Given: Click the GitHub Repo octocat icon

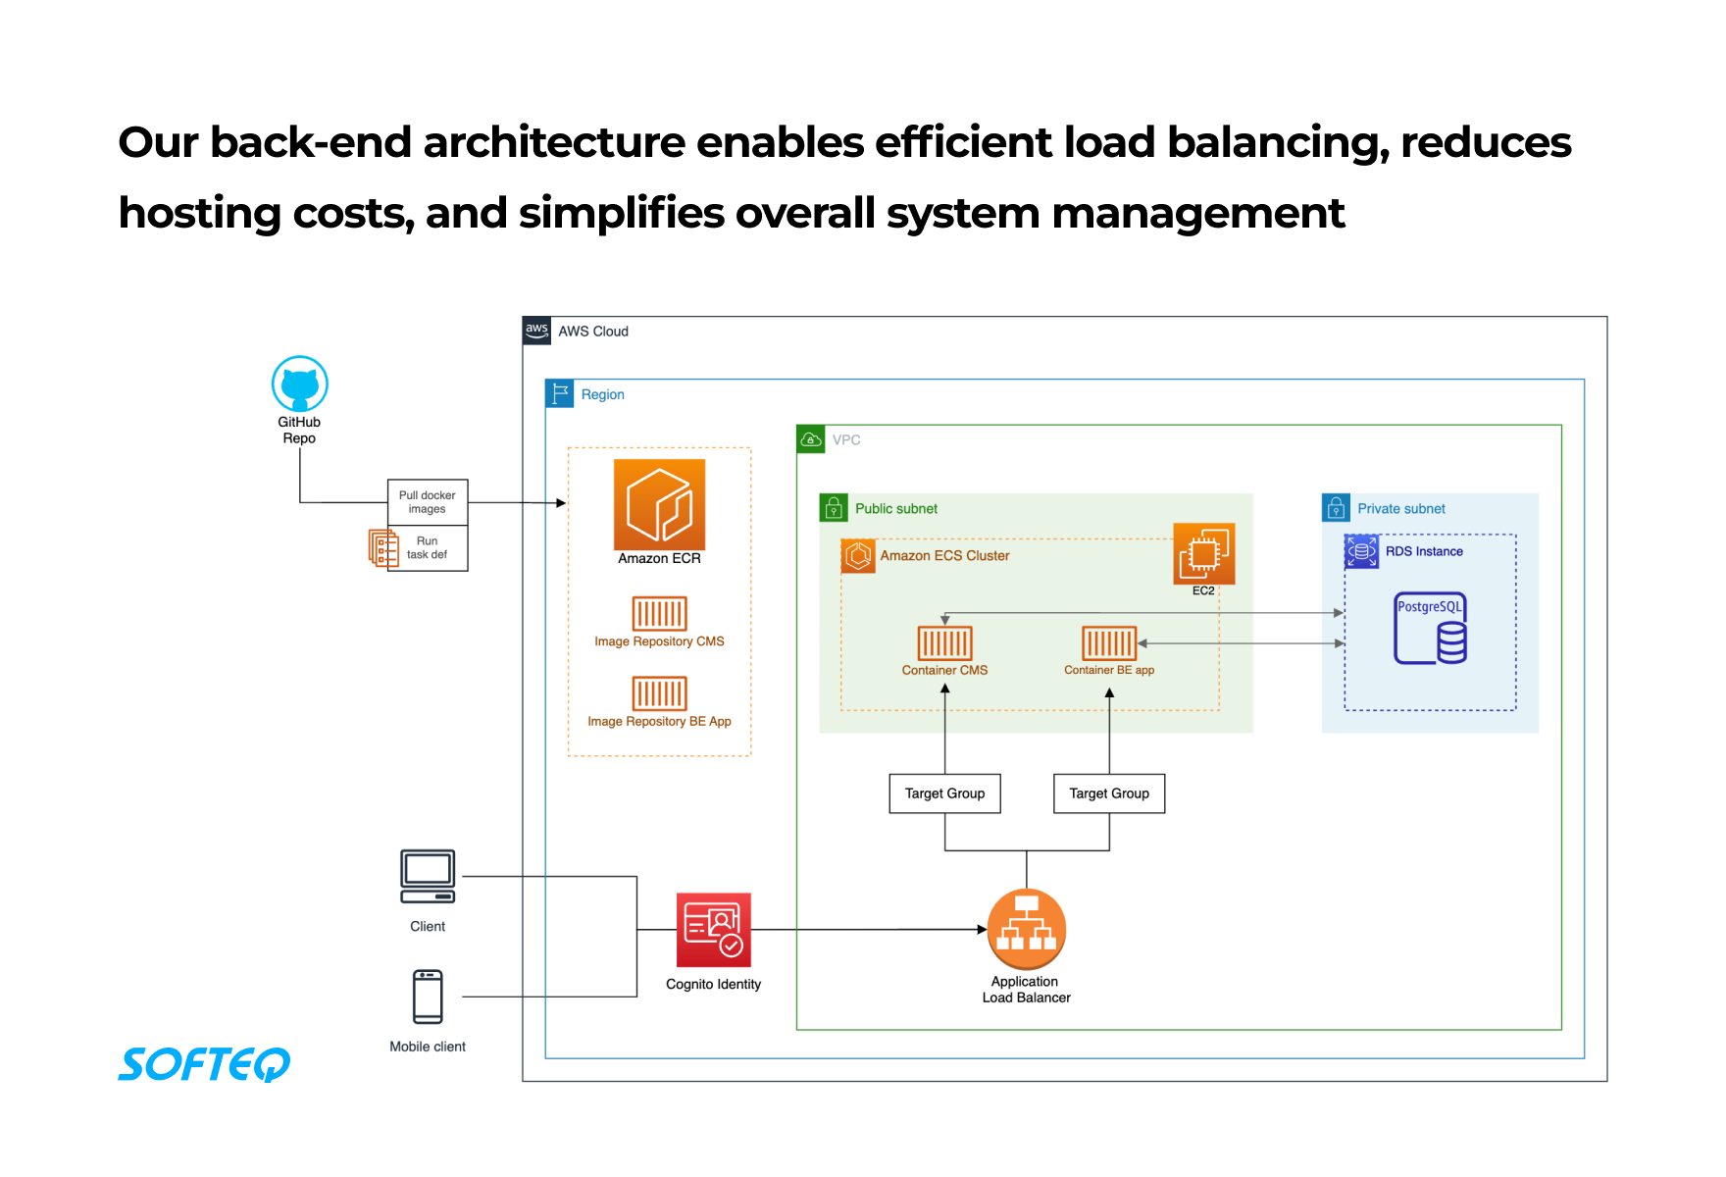Looking at the screenshot, I should click(299, 384).
